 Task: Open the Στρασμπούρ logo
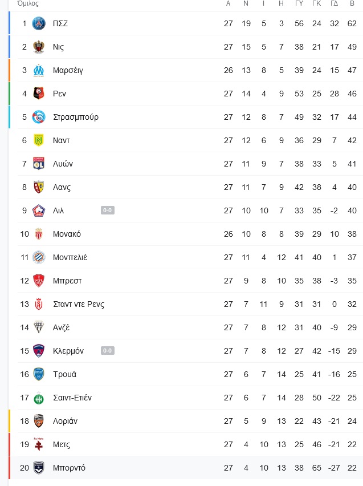tap(39, 117)
